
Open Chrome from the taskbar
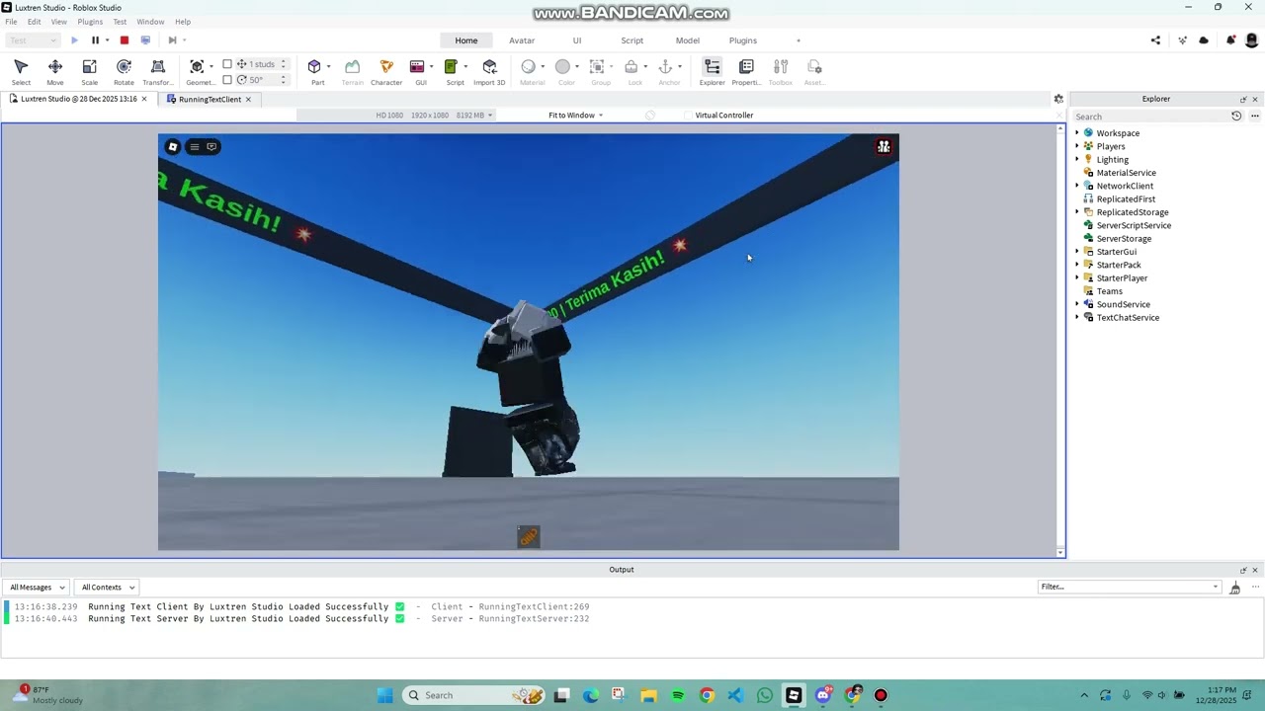(707, 695)
